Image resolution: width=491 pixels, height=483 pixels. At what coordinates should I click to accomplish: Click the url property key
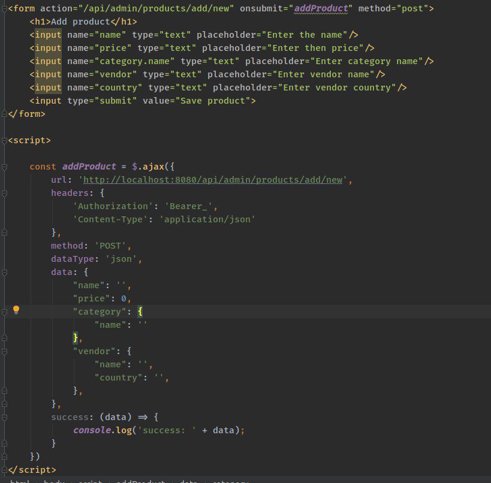(59, 180)
